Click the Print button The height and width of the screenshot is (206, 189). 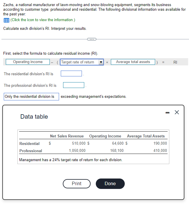point(77,183)
